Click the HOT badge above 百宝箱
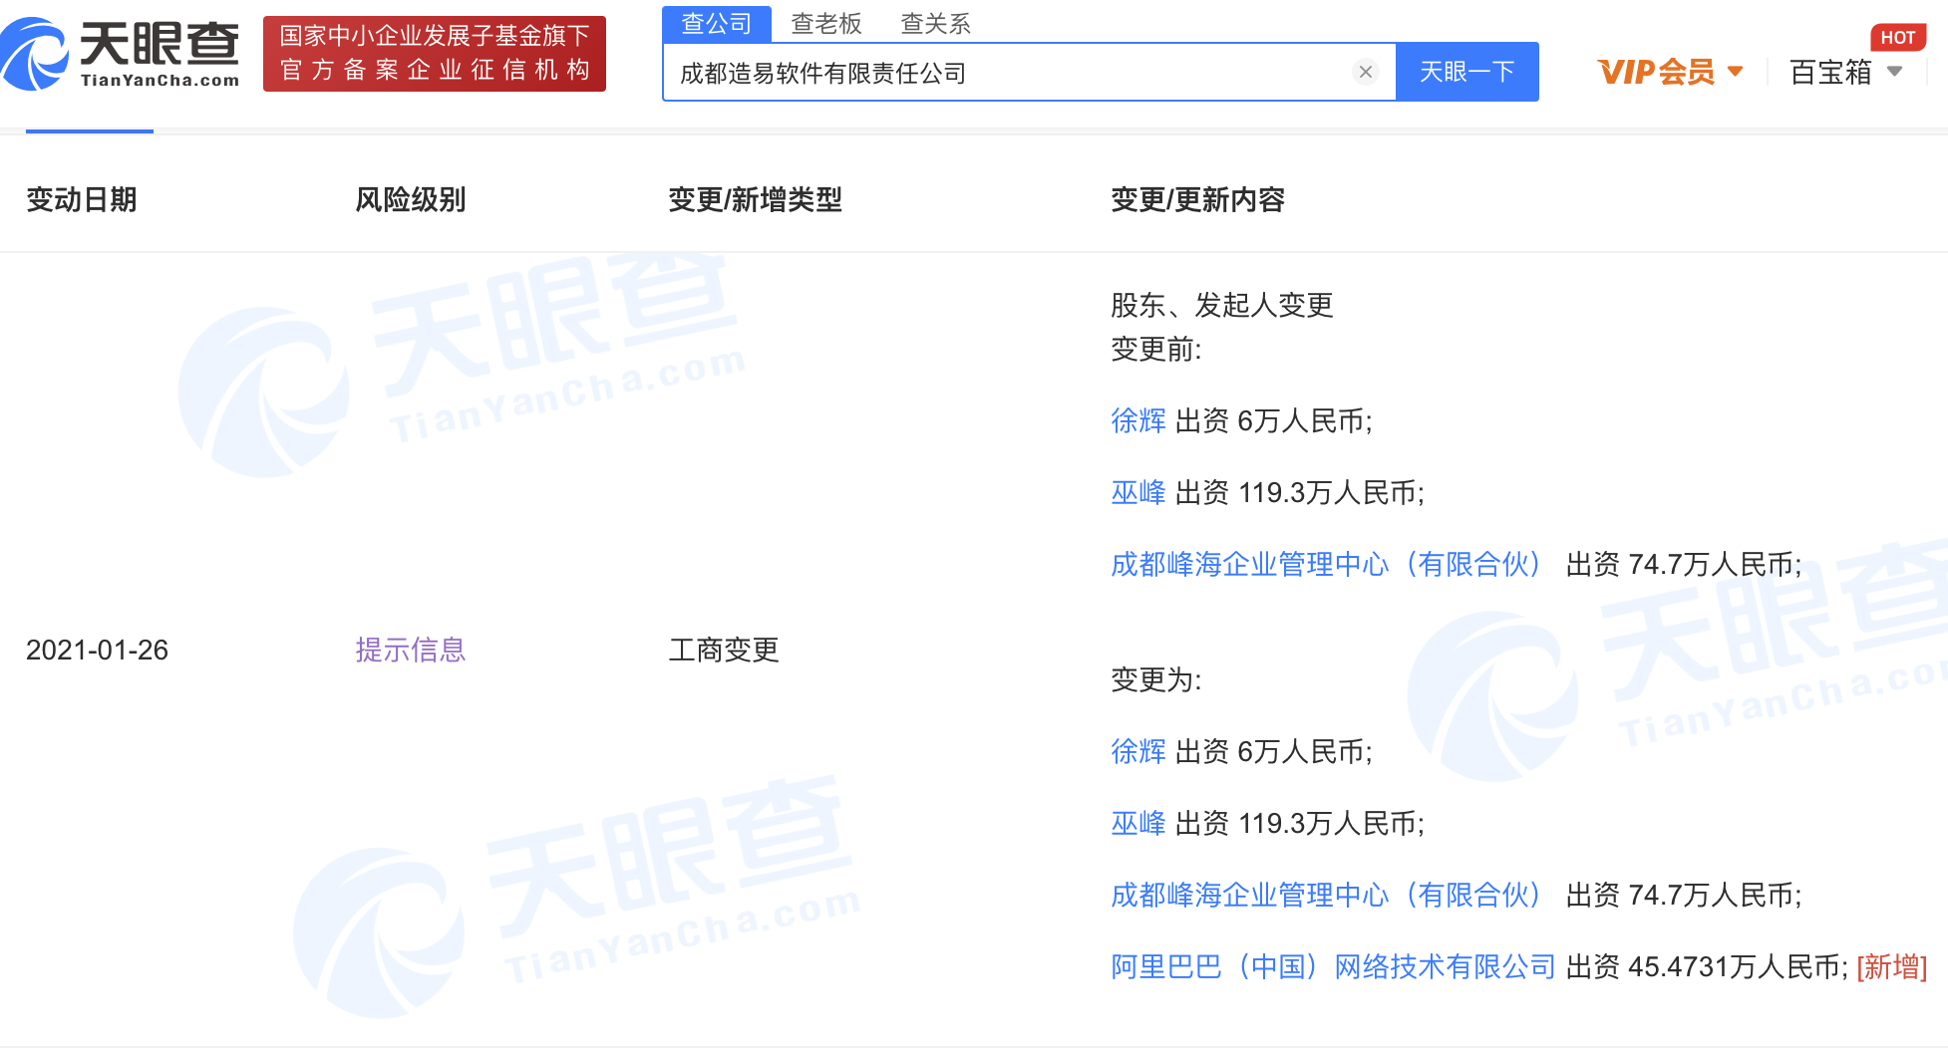 click(1898, 37)
